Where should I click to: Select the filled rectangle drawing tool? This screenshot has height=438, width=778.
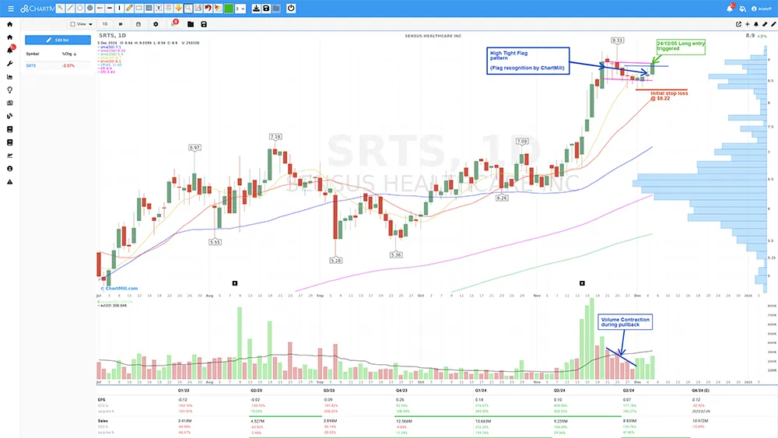coord(149,8)
